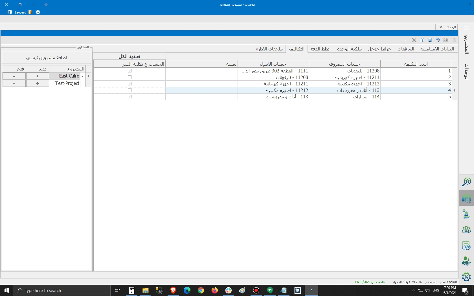
Task: Switch to the البيانات الاساسية tab
Action: pos(437,49)
